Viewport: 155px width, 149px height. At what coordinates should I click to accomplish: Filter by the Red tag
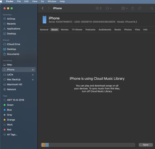pos(19,130)
